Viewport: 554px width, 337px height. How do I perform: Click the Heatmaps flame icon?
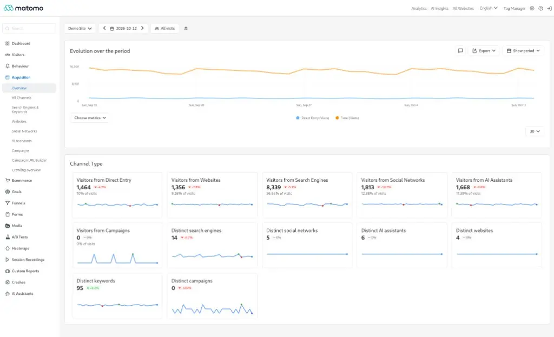click(x=8, y=248)
